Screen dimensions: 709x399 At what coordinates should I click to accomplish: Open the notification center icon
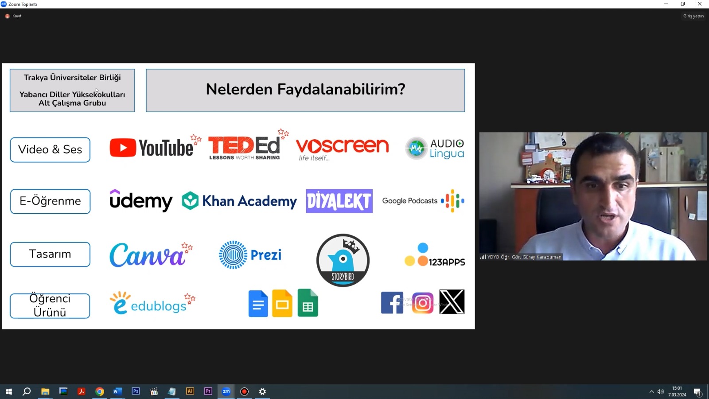click(x=697, y=392)
